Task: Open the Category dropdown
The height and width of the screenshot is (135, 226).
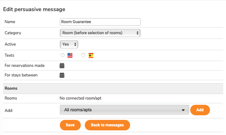Action: 100,33
